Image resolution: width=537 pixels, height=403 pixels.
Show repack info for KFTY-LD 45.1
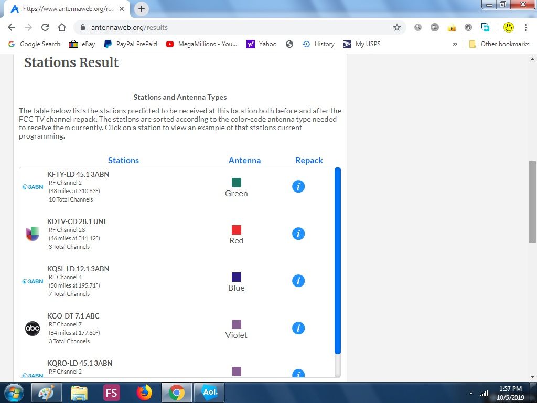298,186
